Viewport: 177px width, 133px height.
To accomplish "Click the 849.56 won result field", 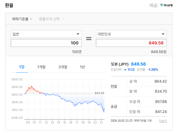I will coord(131,43).
